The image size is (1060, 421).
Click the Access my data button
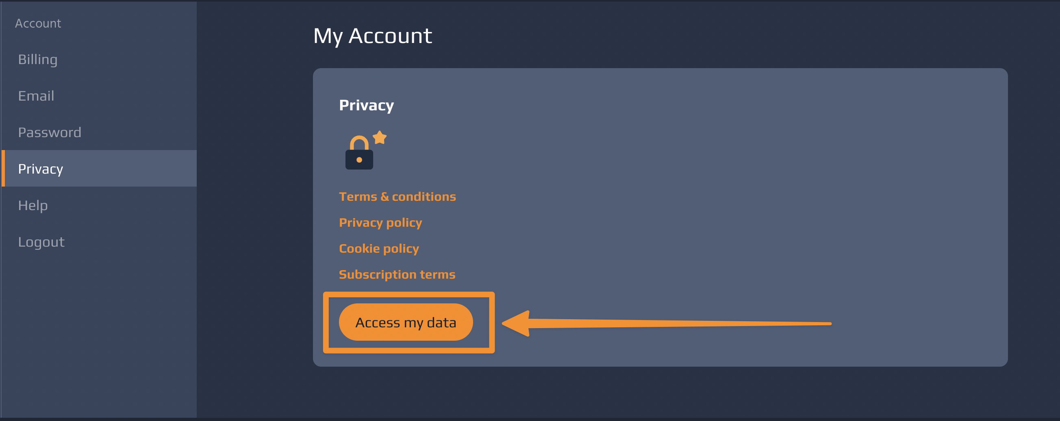point(406,322)
